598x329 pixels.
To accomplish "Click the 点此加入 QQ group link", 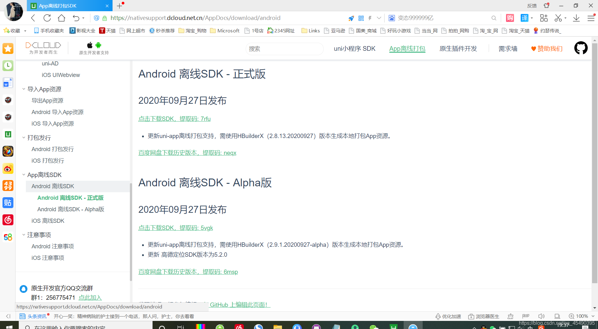I will tap(90, 298).
